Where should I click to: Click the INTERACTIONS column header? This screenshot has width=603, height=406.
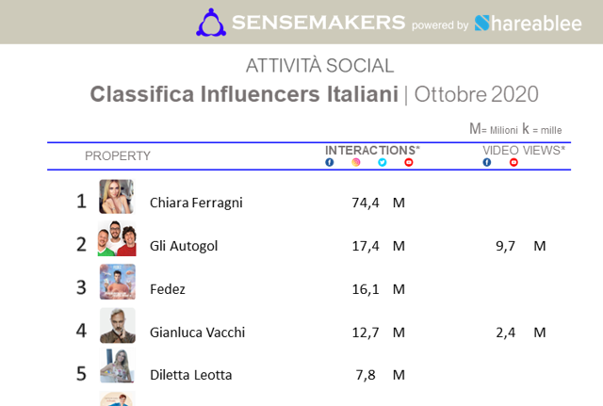click(x=372, y=150)
